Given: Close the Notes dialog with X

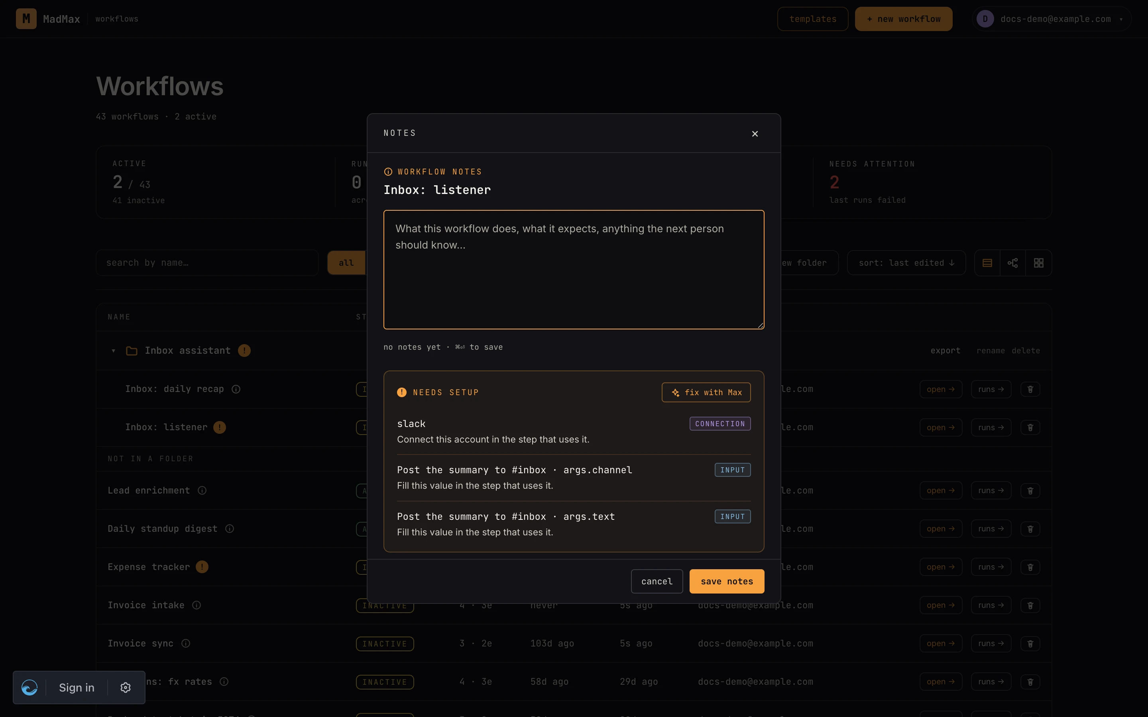Looking at the screenshot, I should pos(755,134).
